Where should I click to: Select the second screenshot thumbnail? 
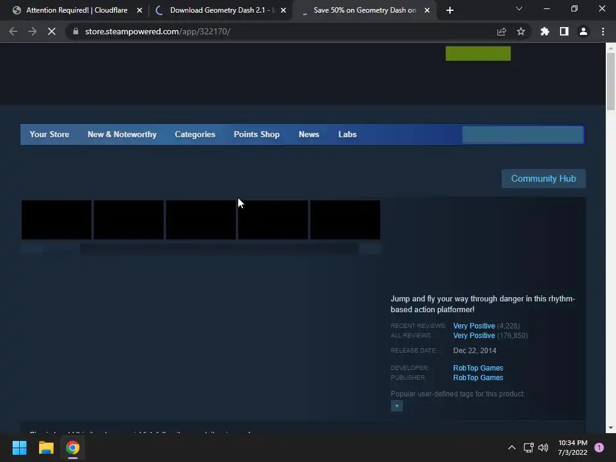click(x=129, y=220)
